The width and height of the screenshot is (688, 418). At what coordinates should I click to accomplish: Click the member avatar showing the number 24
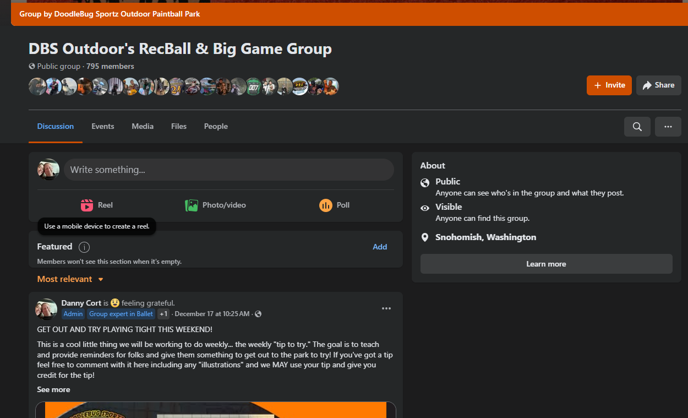(176, 86)
